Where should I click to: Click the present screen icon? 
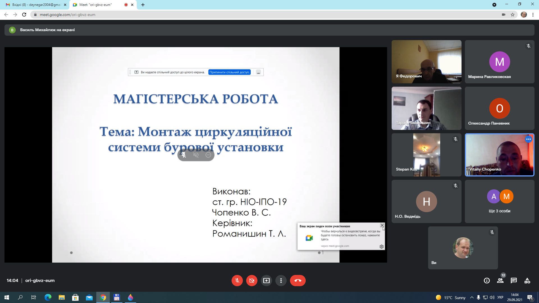[x=266, y=281]
